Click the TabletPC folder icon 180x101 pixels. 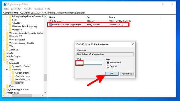click(x=10, y=23)
